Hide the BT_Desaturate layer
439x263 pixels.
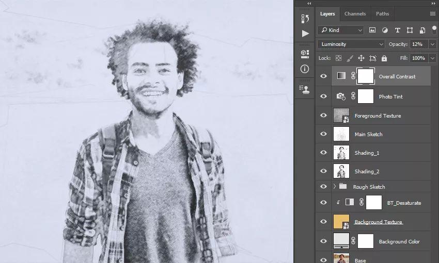(x=324, y=202)
